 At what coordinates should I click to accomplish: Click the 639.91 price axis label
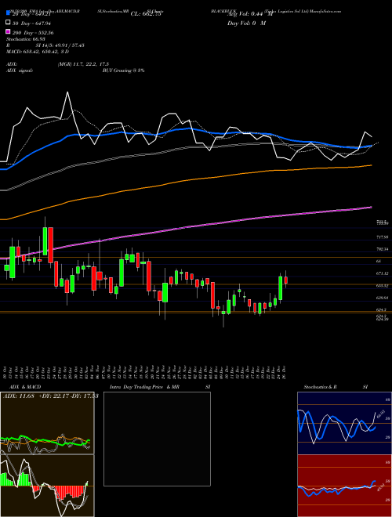[382, 298]
